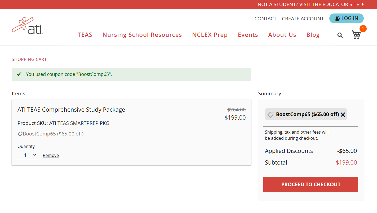The height and width of the screenshot is (213, 377).
Task: Click the cart quantity badge showing 1
Action: point(363,29)
